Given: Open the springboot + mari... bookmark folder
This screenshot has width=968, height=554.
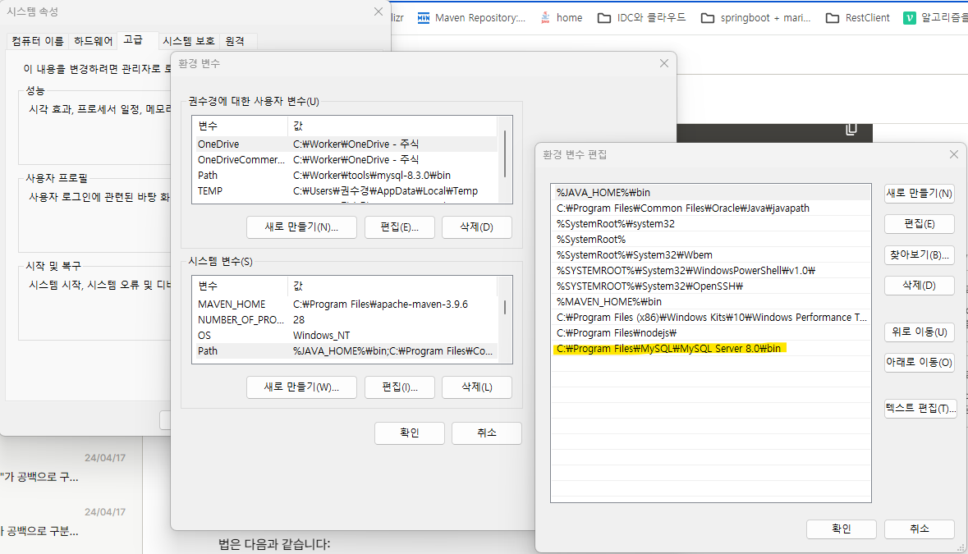Looking at the screenshot, I should pos(755,18).
